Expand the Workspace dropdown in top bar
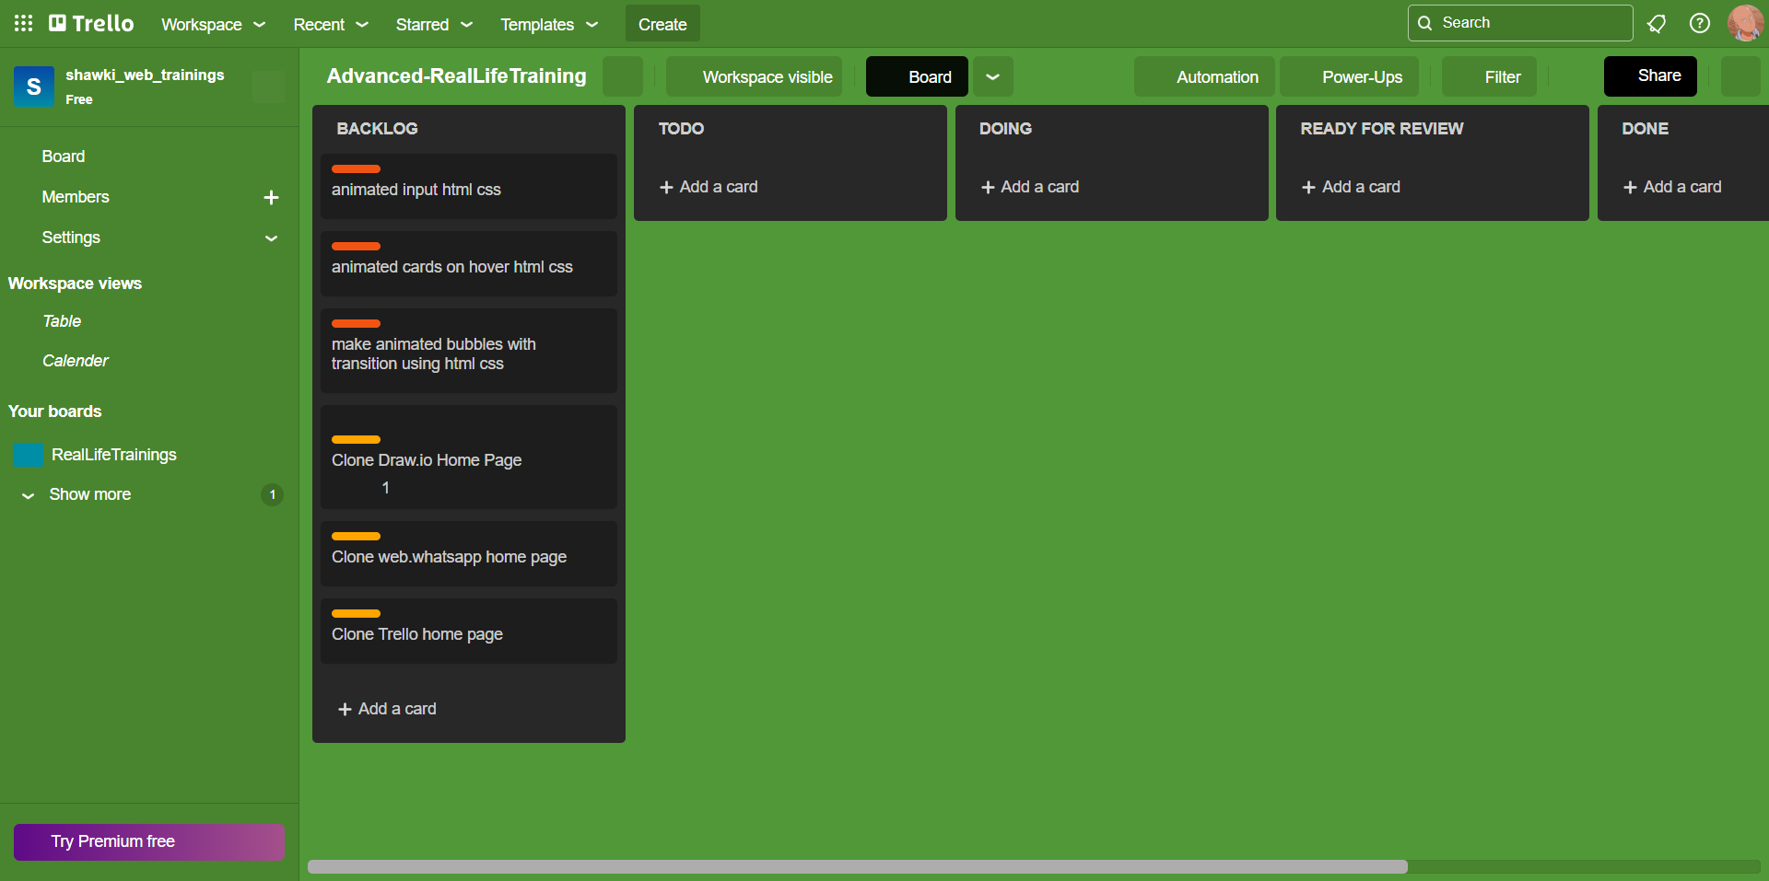The height and width of the screenshot is (881, 1769). (213, 24)
